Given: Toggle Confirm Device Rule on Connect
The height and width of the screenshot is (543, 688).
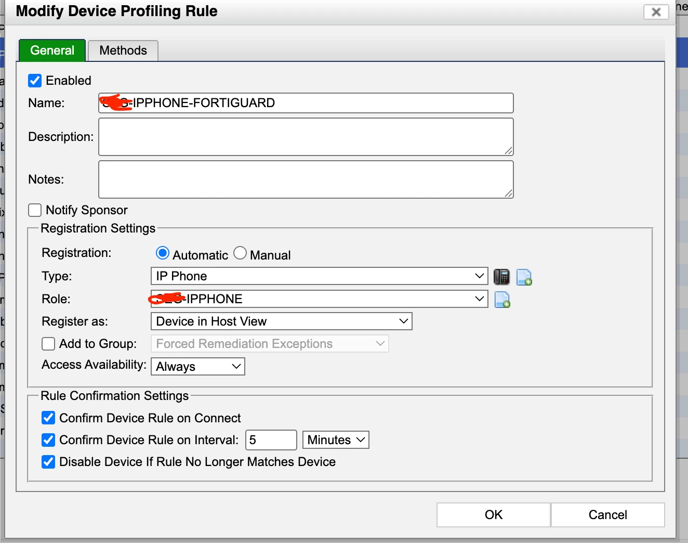Looking at the screenshot, I should coord(48,418).
